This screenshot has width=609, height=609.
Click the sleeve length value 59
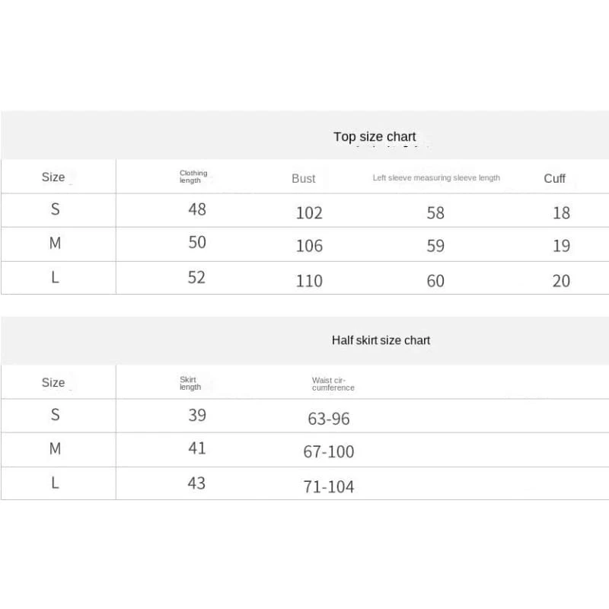click(435, 246)
